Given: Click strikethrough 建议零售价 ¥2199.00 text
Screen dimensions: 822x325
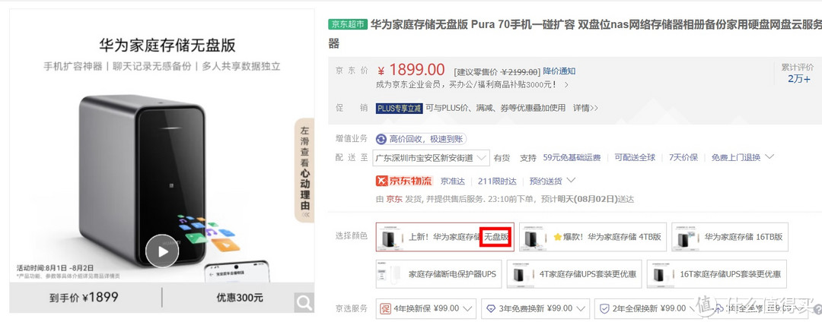Looking at the screenshot, I should pos(496,71).
